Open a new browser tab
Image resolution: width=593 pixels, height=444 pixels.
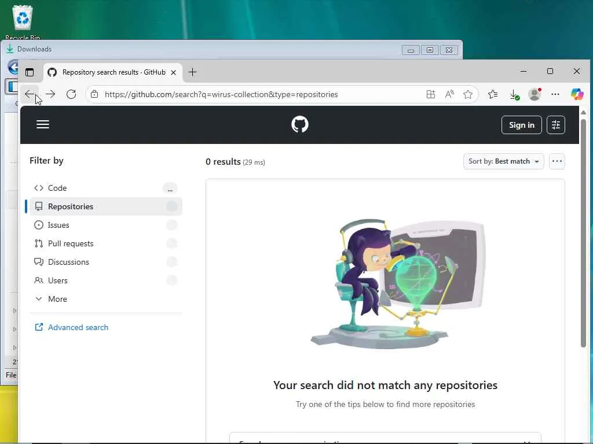(192, 72)
